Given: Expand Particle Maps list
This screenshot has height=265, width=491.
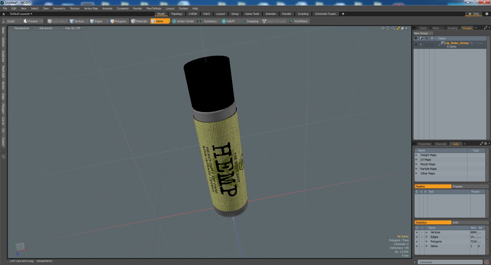Looking at the screenshot, I should click(417, 169).
